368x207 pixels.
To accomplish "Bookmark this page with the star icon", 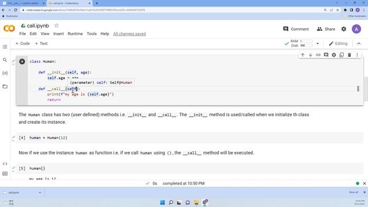I will (338, 10).
